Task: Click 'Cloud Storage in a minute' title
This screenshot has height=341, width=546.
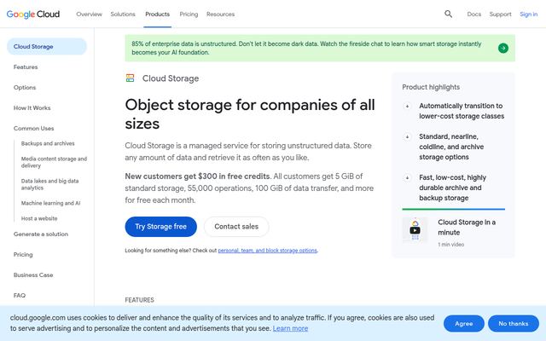Action: pos(467,228)
